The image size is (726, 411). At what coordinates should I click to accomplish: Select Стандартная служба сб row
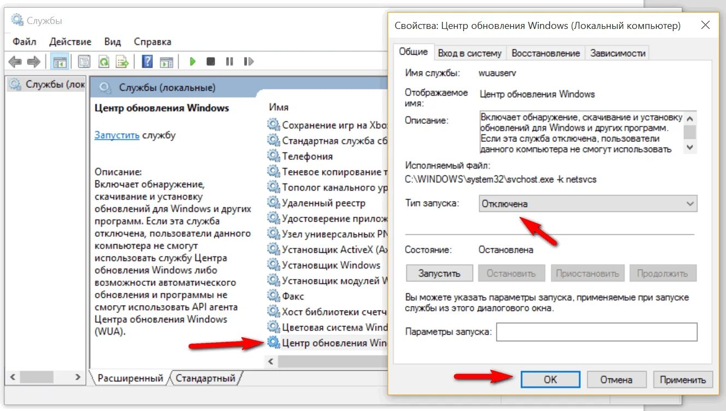click(328, 141)
